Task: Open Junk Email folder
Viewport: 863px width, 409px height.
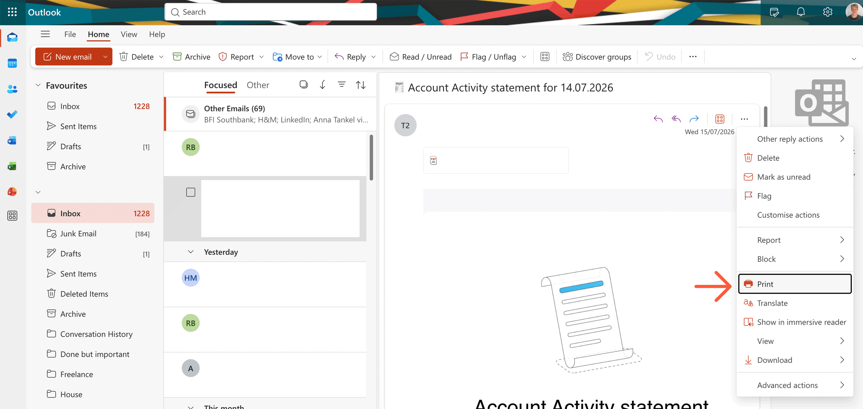Action: [93, 233]
